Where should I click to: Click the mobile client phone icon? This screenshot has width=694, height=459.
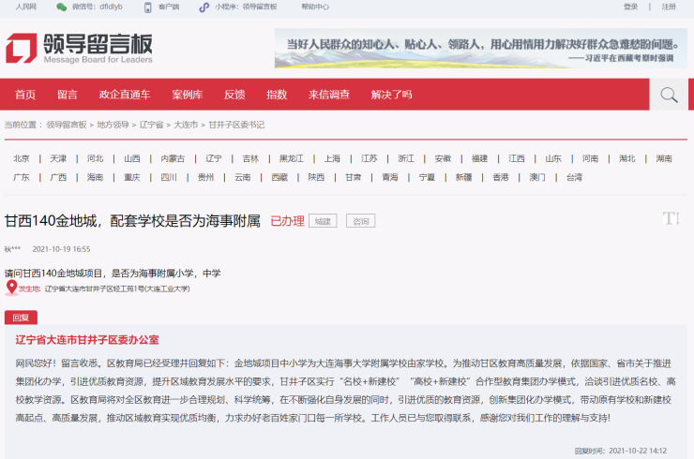pyautogui.click(x=147, y=7)
